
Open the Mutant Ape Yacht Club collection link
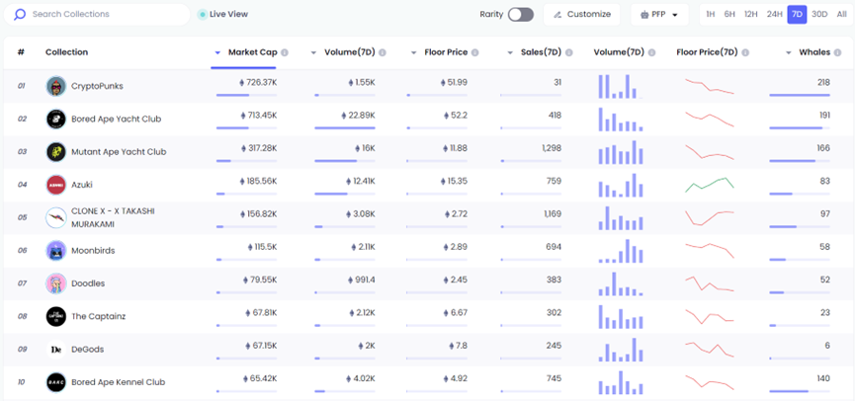(119, 152)
